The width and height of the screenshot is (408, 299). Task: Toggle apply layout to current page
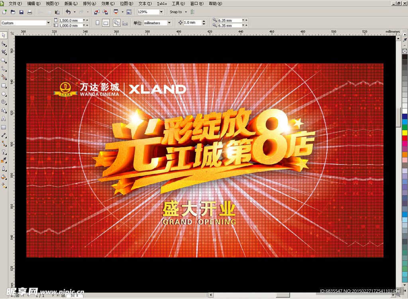(x=125, y=23)
